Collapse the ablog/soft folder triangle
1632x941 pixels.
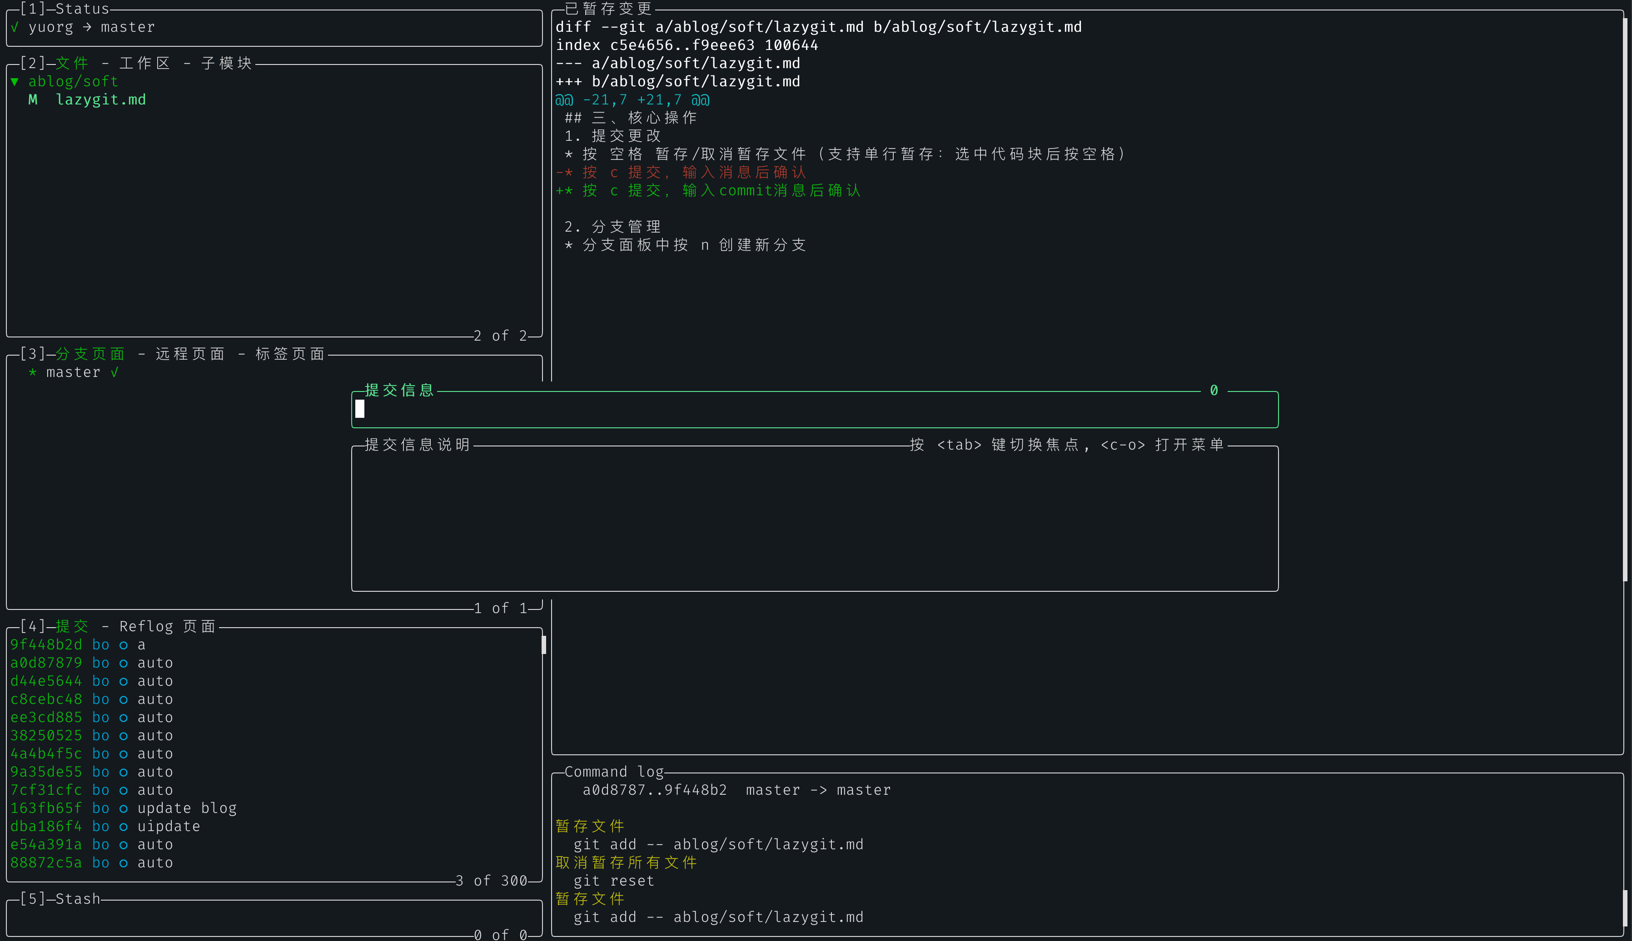pos(15,81)
